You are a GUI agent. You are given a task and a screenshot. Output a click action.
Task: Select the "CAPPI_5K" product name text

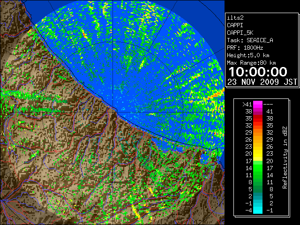click(240, 33)
